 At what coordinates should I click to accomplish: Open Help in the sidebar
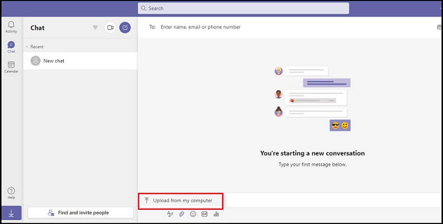pyautogui.click(x=11, y=193)
